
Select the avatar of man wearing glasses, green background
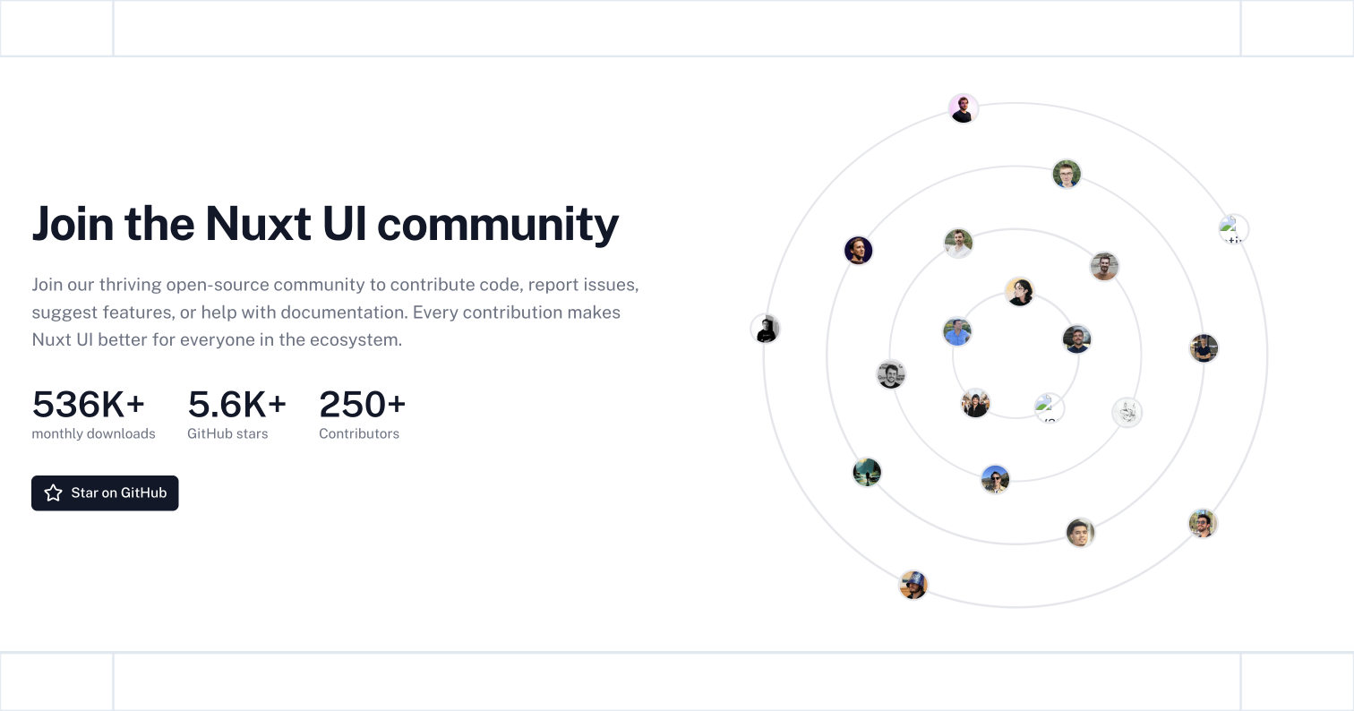pyautogui.click(x=1067, y=174)
